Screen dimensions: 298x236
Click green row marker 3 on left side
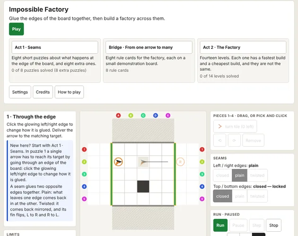point(84,174)
